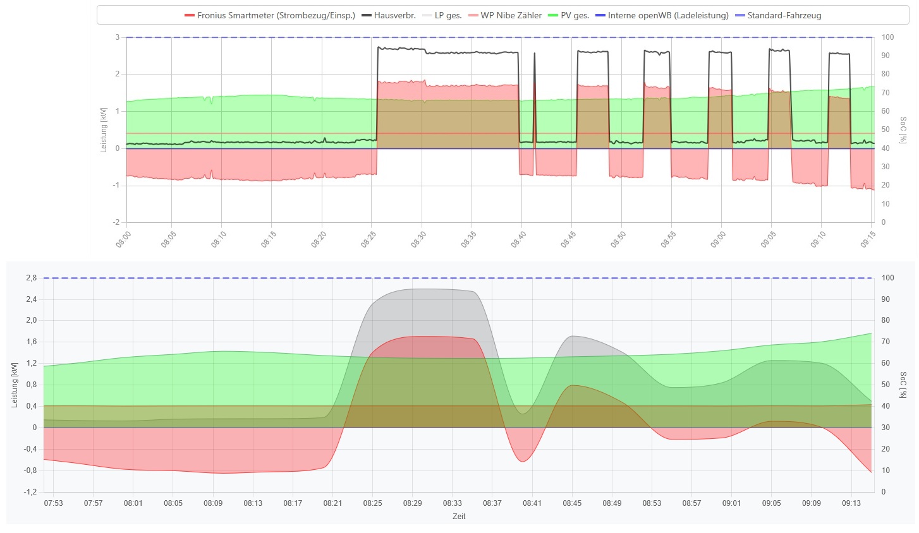This screenshot has height=533, width=919.
Task: Toggle WP Nibe Zähler legend entry
Action: click(504, 15)
